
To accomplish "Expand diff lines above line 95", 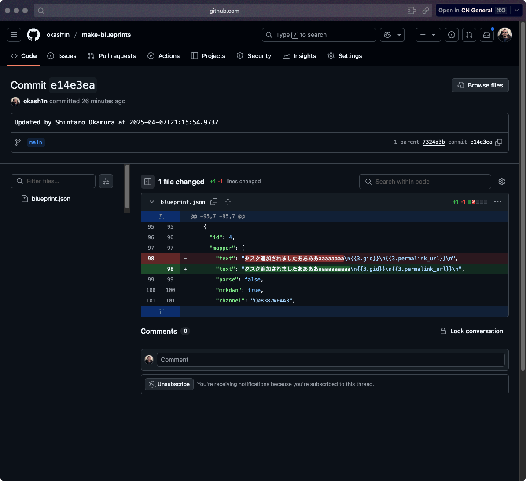I will pyautogui.click(x=161, y=216).
